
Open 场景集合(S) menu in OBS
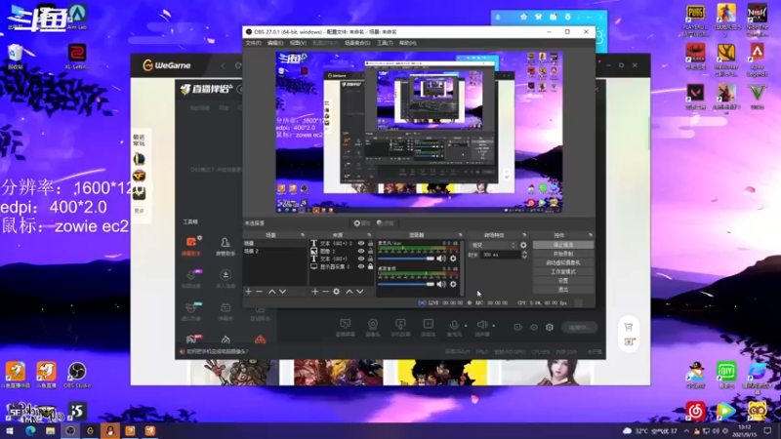click(x=357, y=43)
